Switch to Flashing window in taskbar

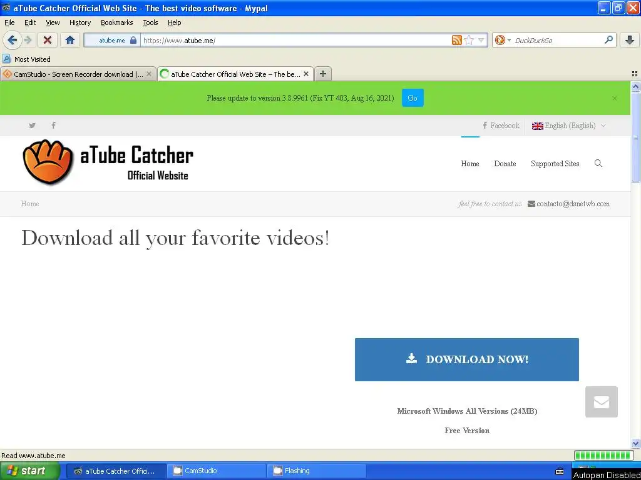coord(316,471)
